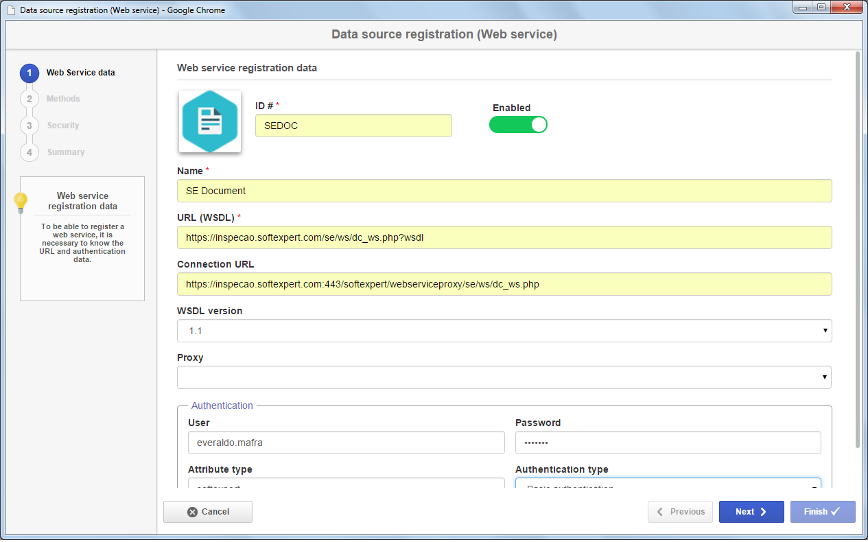Click the 'Web service registration data' heading

tap(247, 69)
